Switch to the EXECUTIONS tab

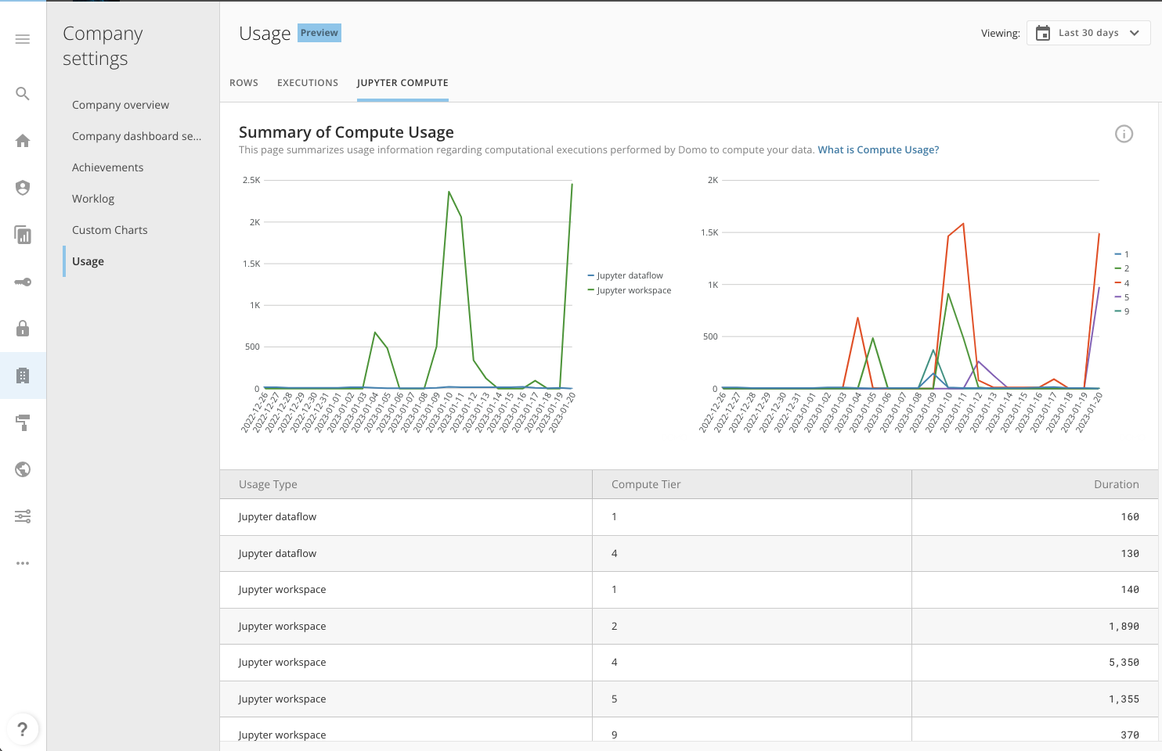coord(307,82)
